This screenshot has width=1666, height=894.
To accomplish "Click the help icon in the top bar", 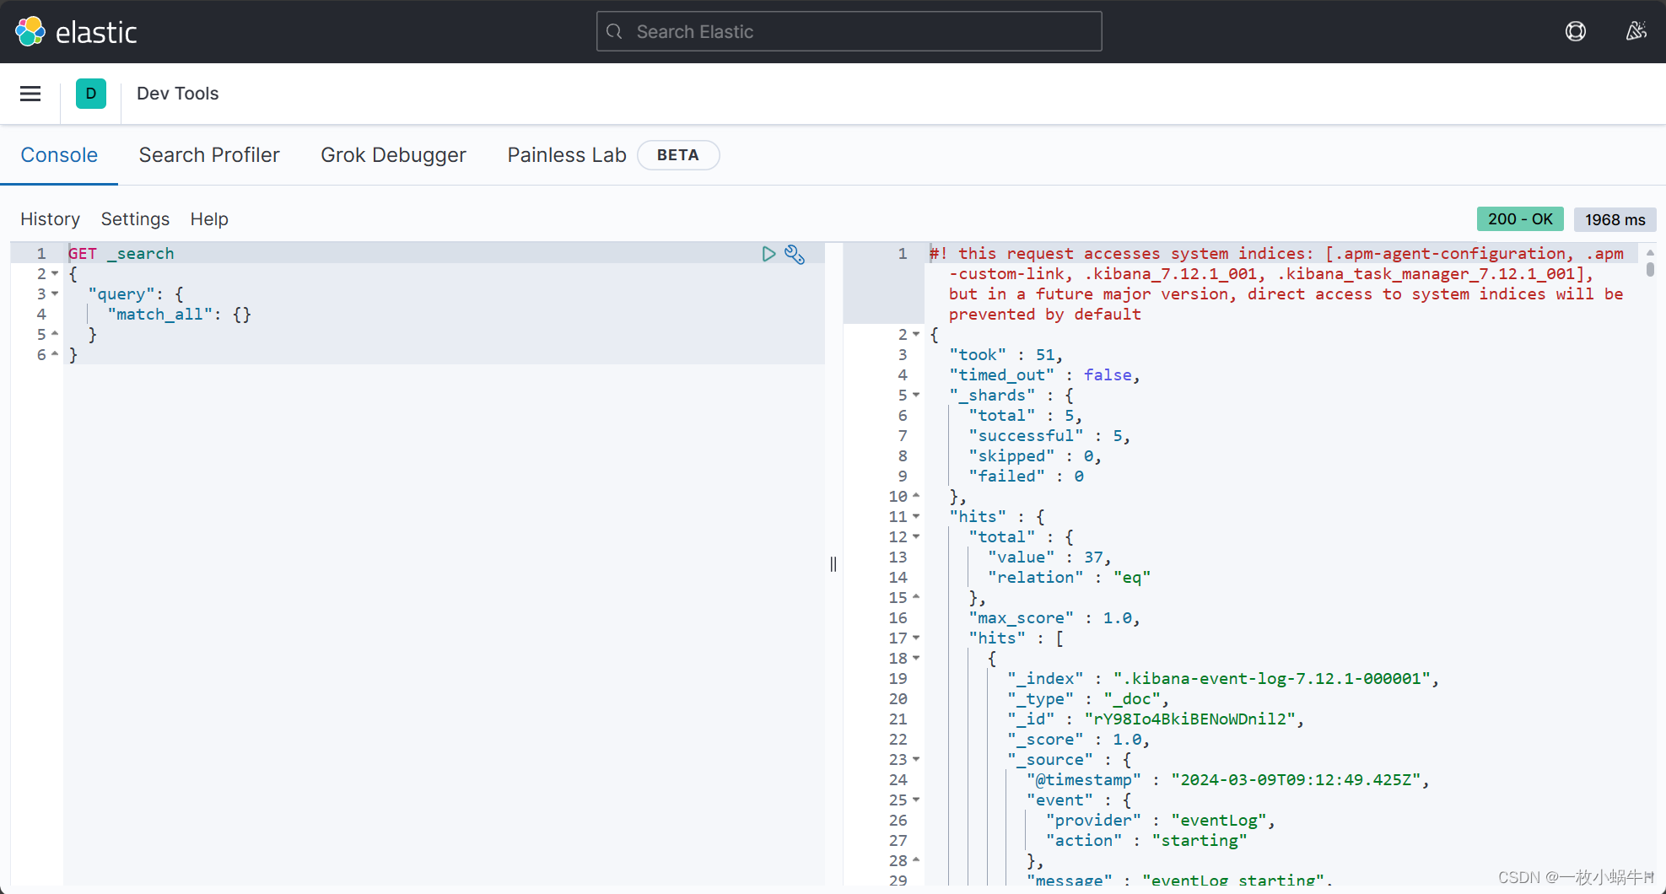I will 1576,31.
